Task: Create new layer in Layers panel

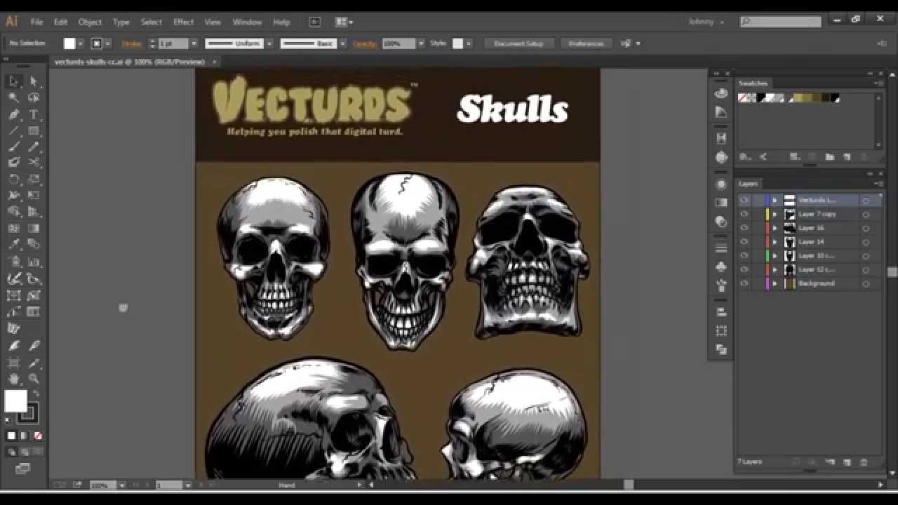Action: click(847, 462)
